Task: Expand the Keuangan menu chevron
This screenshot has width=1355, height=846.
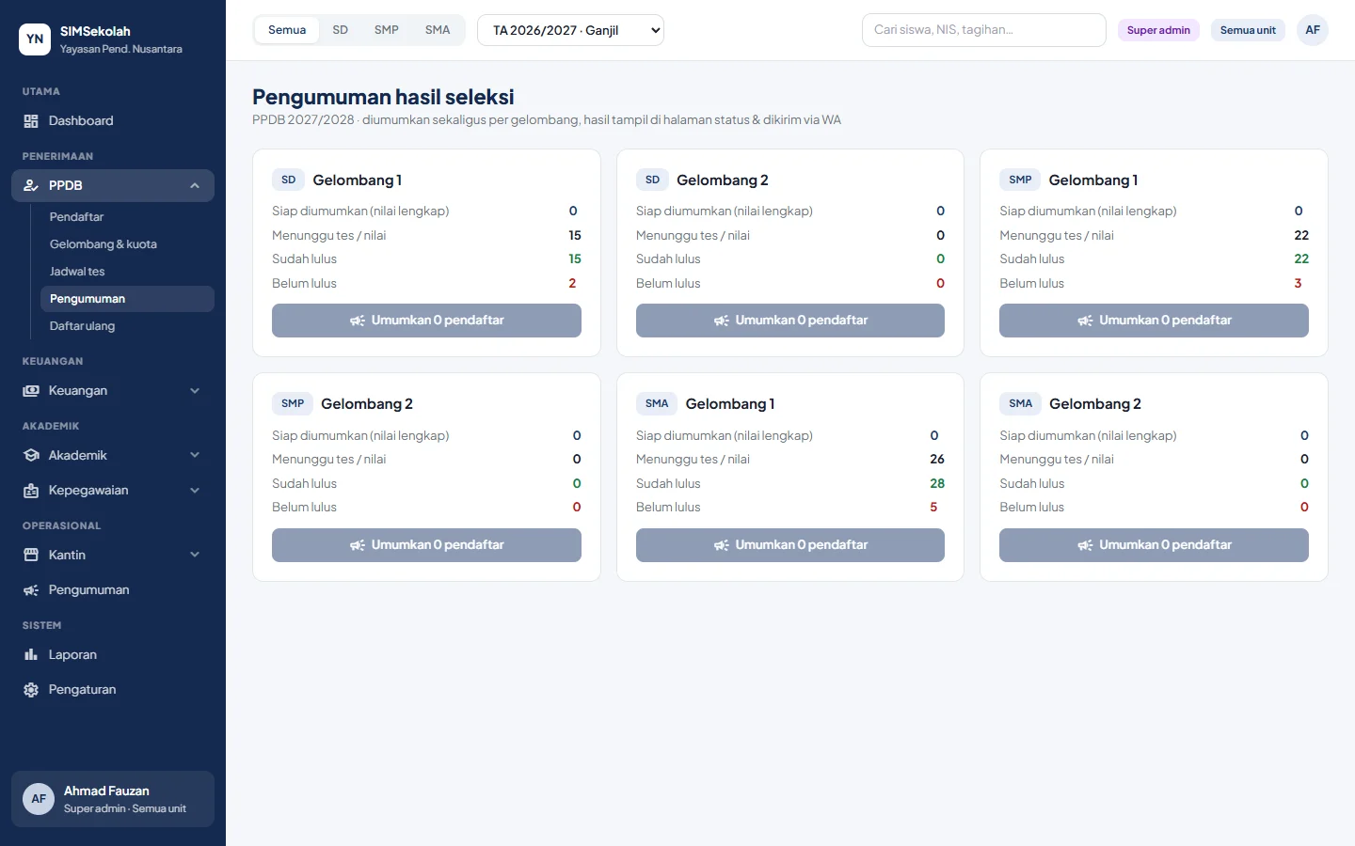Action: click(195, 391)
